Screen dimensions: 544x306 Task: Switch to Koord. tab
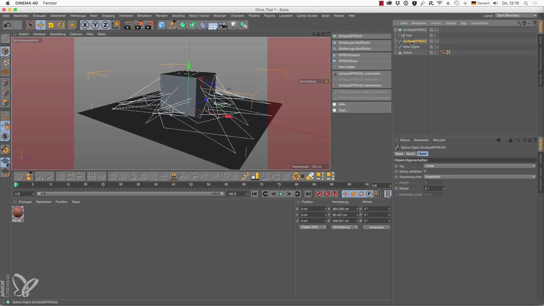[x=411, y=154]
